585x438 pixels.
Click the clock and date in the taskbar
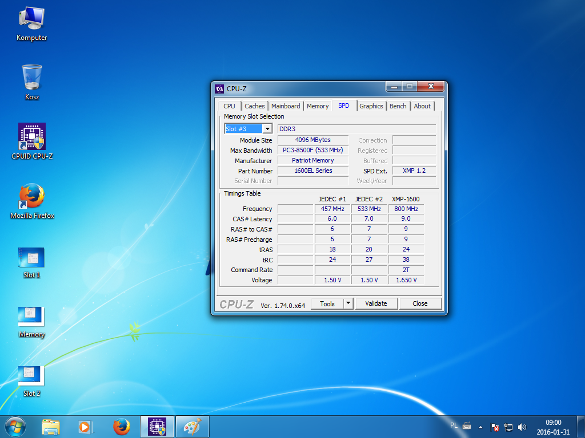[552, 427]
